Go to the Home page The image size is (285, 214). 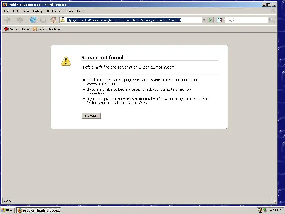[x=53, y=20]
